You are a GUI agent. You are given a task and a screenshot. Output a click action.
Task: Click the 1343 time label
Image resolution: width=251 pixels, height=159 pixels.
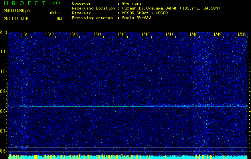pos(74,35)
